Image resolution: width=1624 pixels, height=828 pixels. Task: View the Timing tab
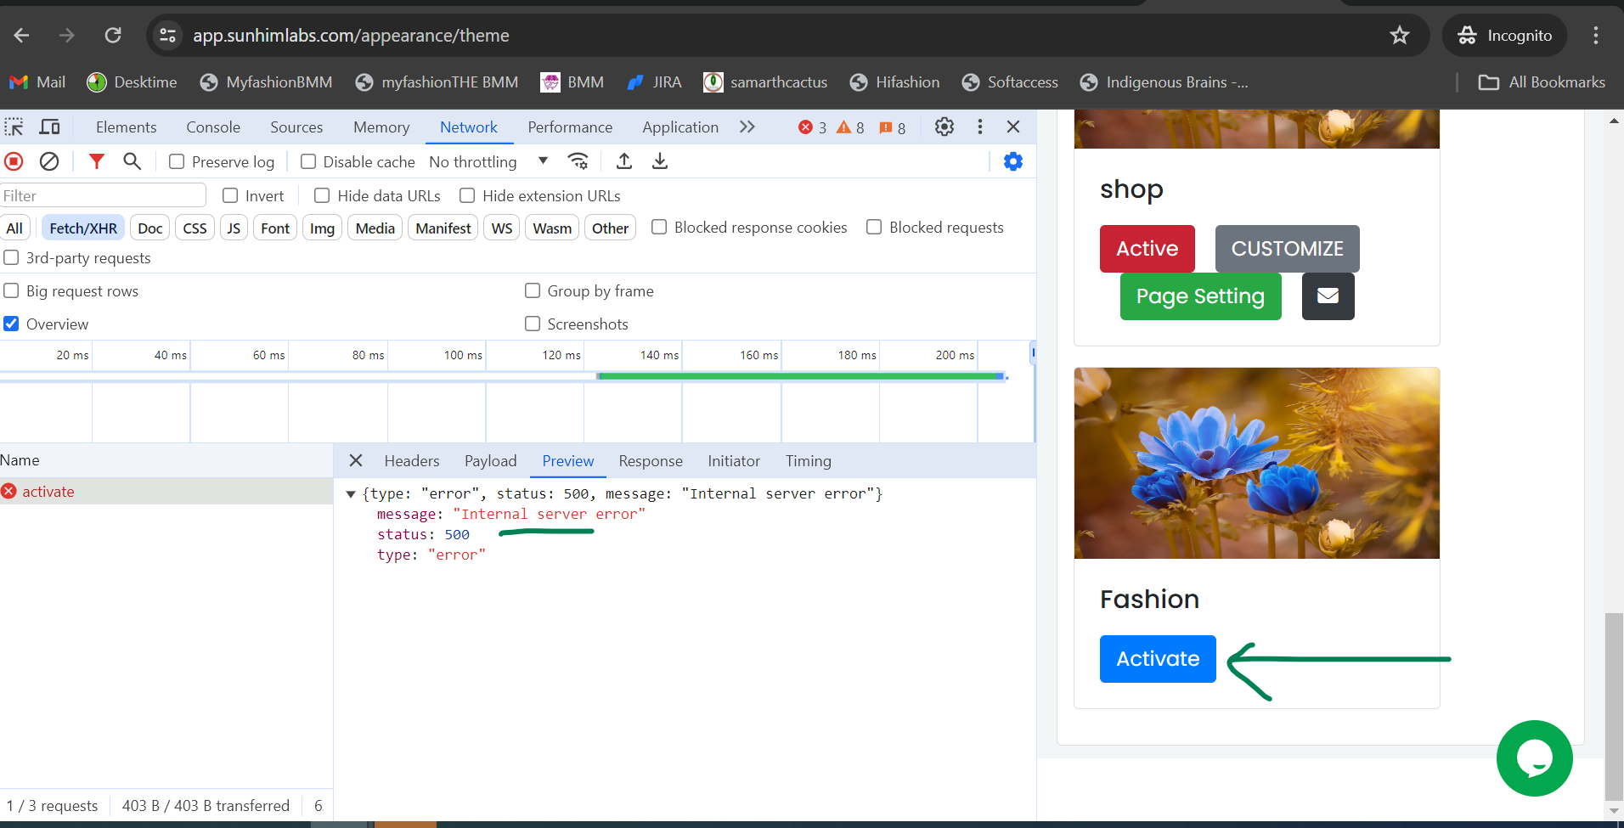(808, 460)
